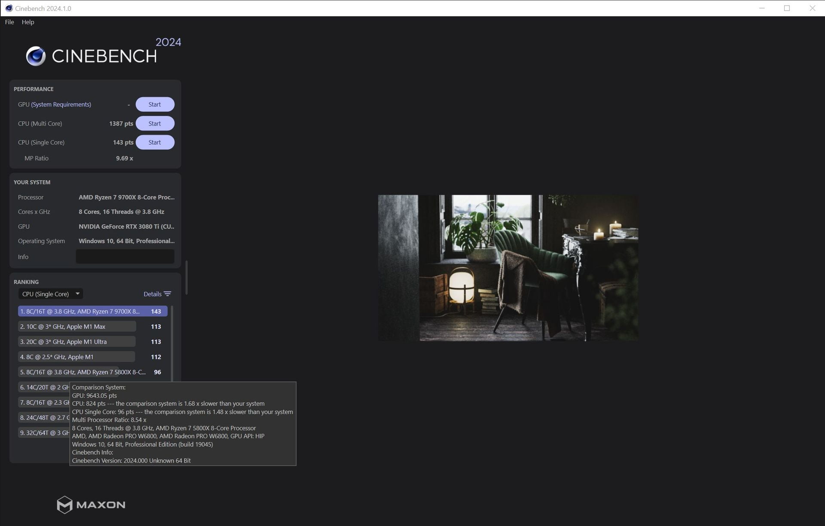
Task: Click the NVIDIA GeForce RTX 3080 Ti value
Action: point(126,226)
